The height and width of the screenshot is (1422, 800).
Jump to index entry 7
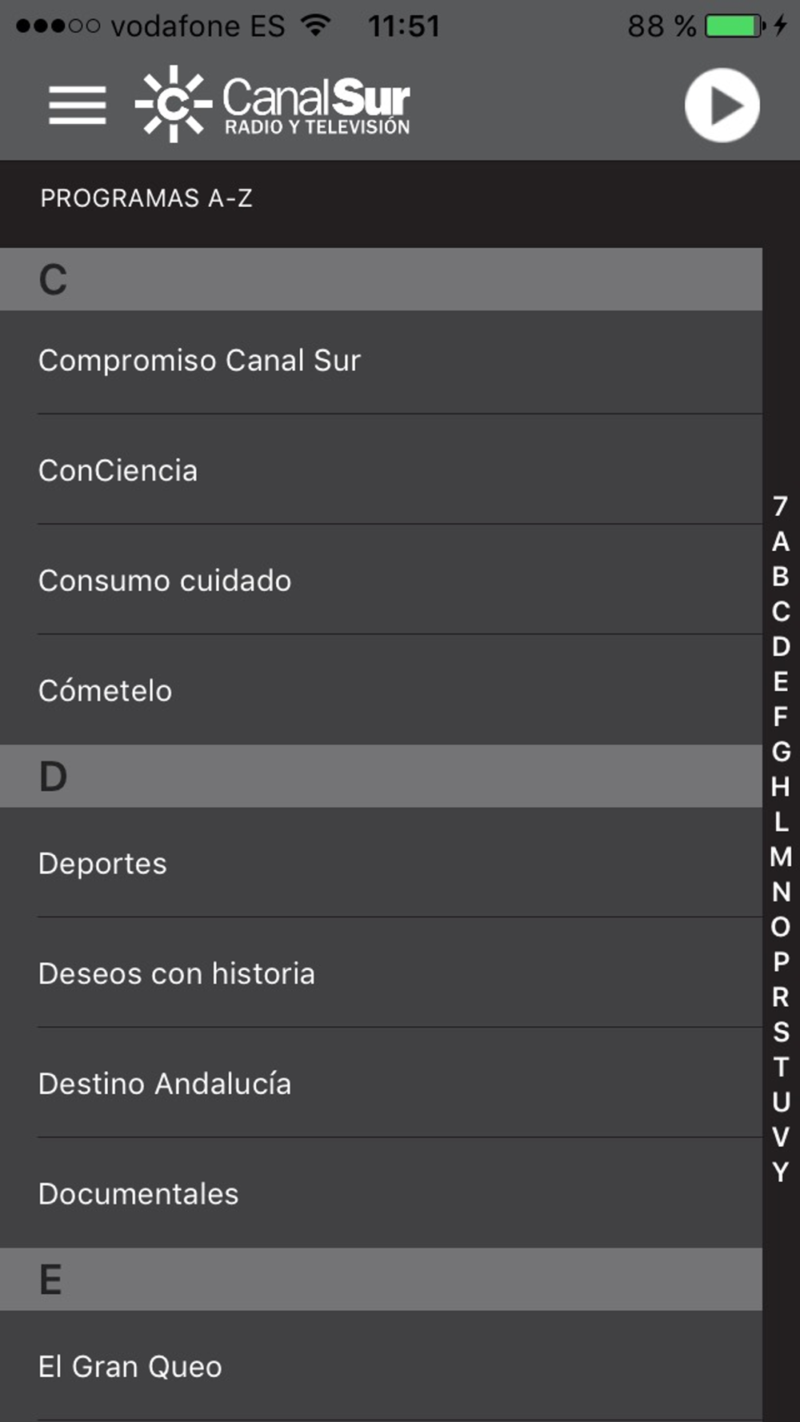coord(781,506)
